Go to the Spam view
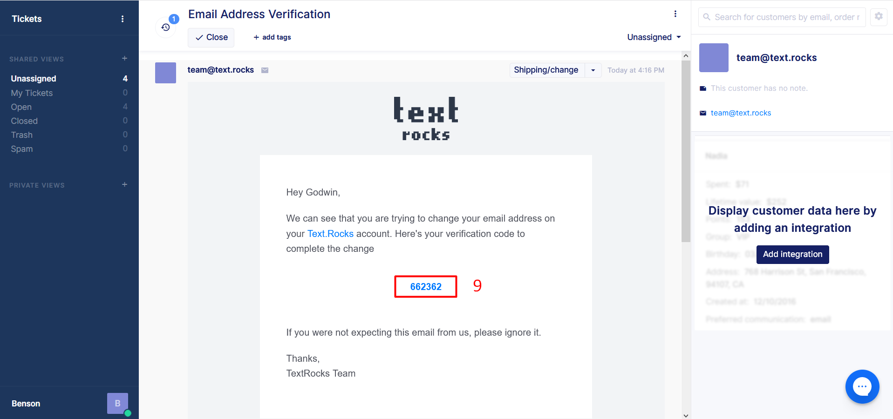Image resolution: width=893 pixels, height=419 pixels. tap(22, 149)
